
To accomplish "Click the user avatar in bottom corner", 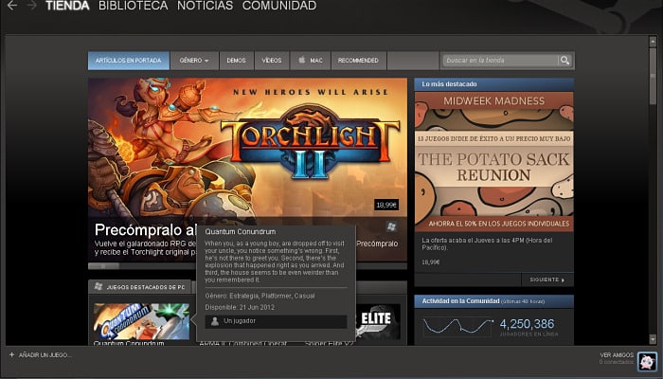I will coord(647,362).
